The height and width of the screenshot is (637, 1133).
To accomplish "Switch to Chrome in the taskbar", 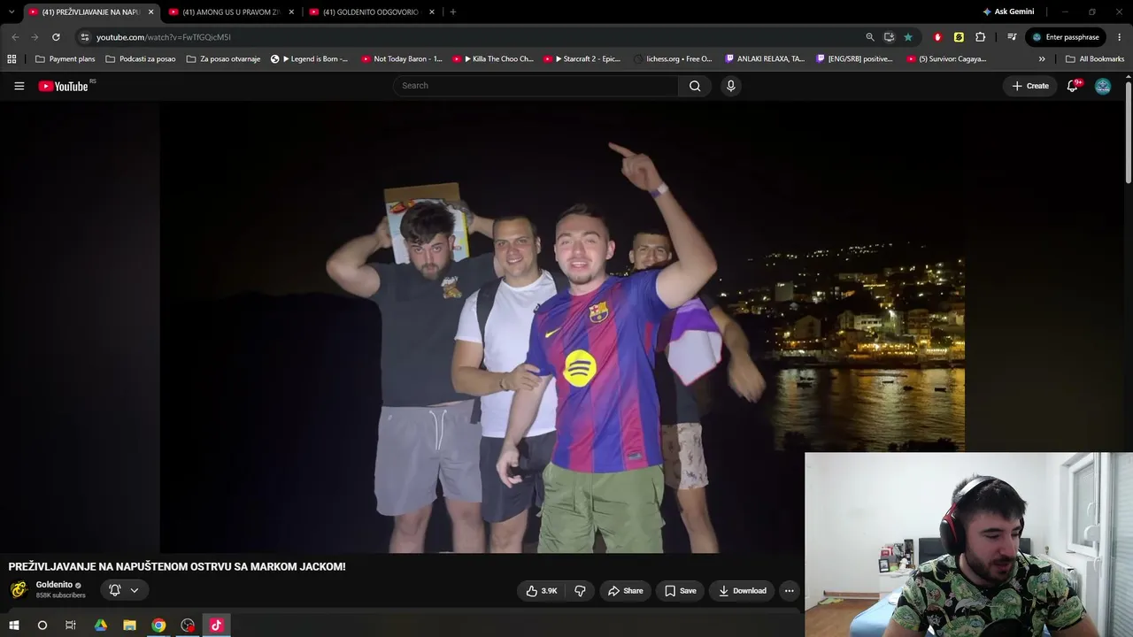I will 158,625.
